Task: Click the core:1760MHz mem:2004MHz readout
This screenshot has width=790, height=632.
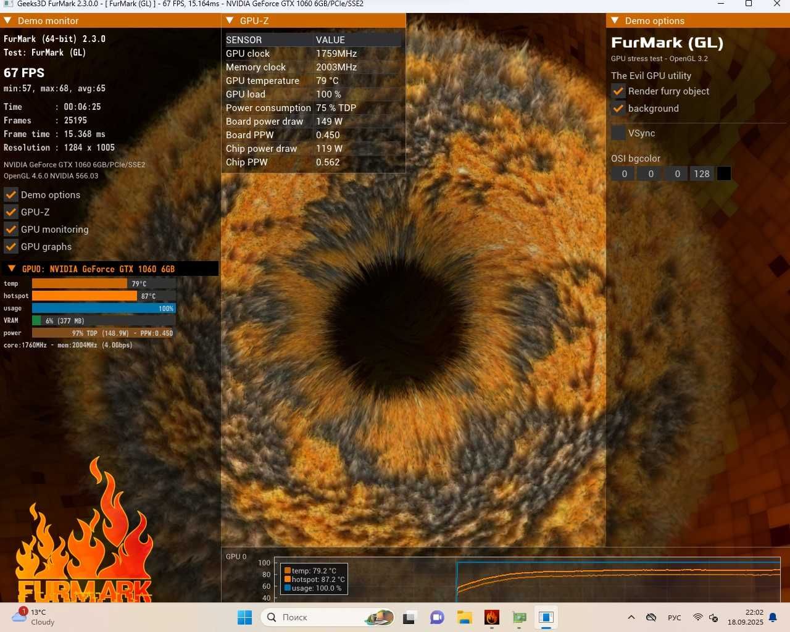Action: pyautogui.click(x=68, y=346)
